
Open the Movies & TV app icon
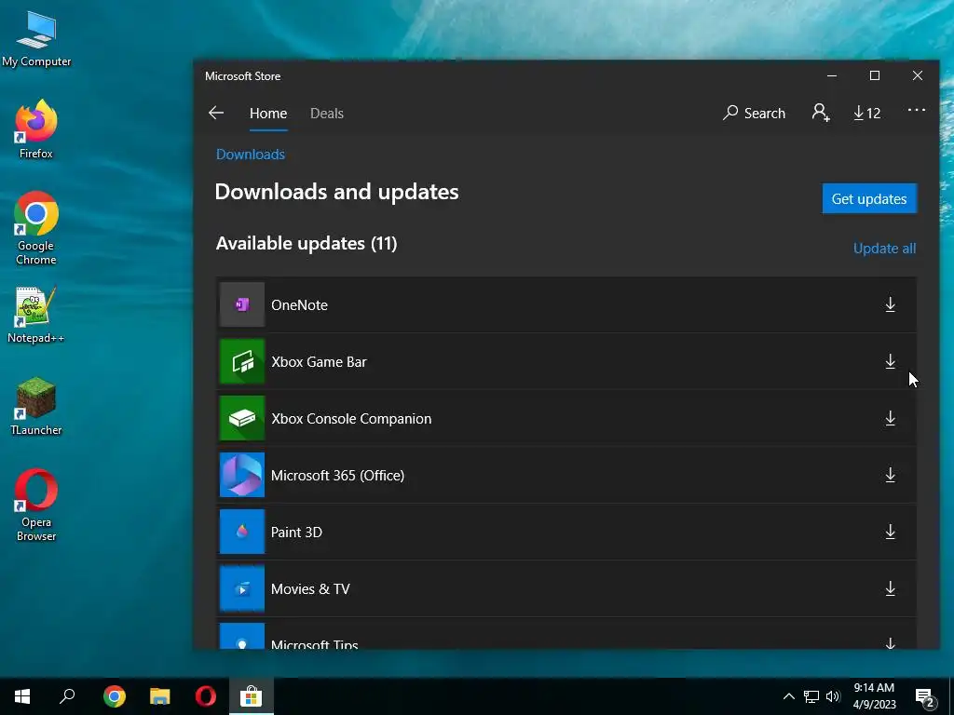tap(242, 588)
